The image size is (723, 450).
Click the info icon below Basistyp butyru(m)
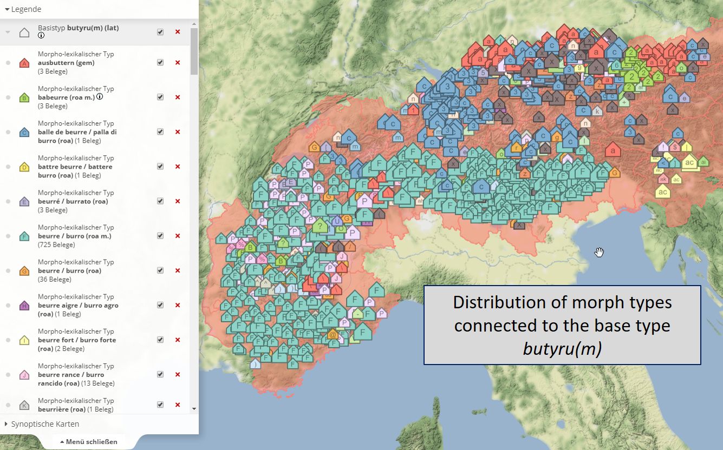coord(41,36)
